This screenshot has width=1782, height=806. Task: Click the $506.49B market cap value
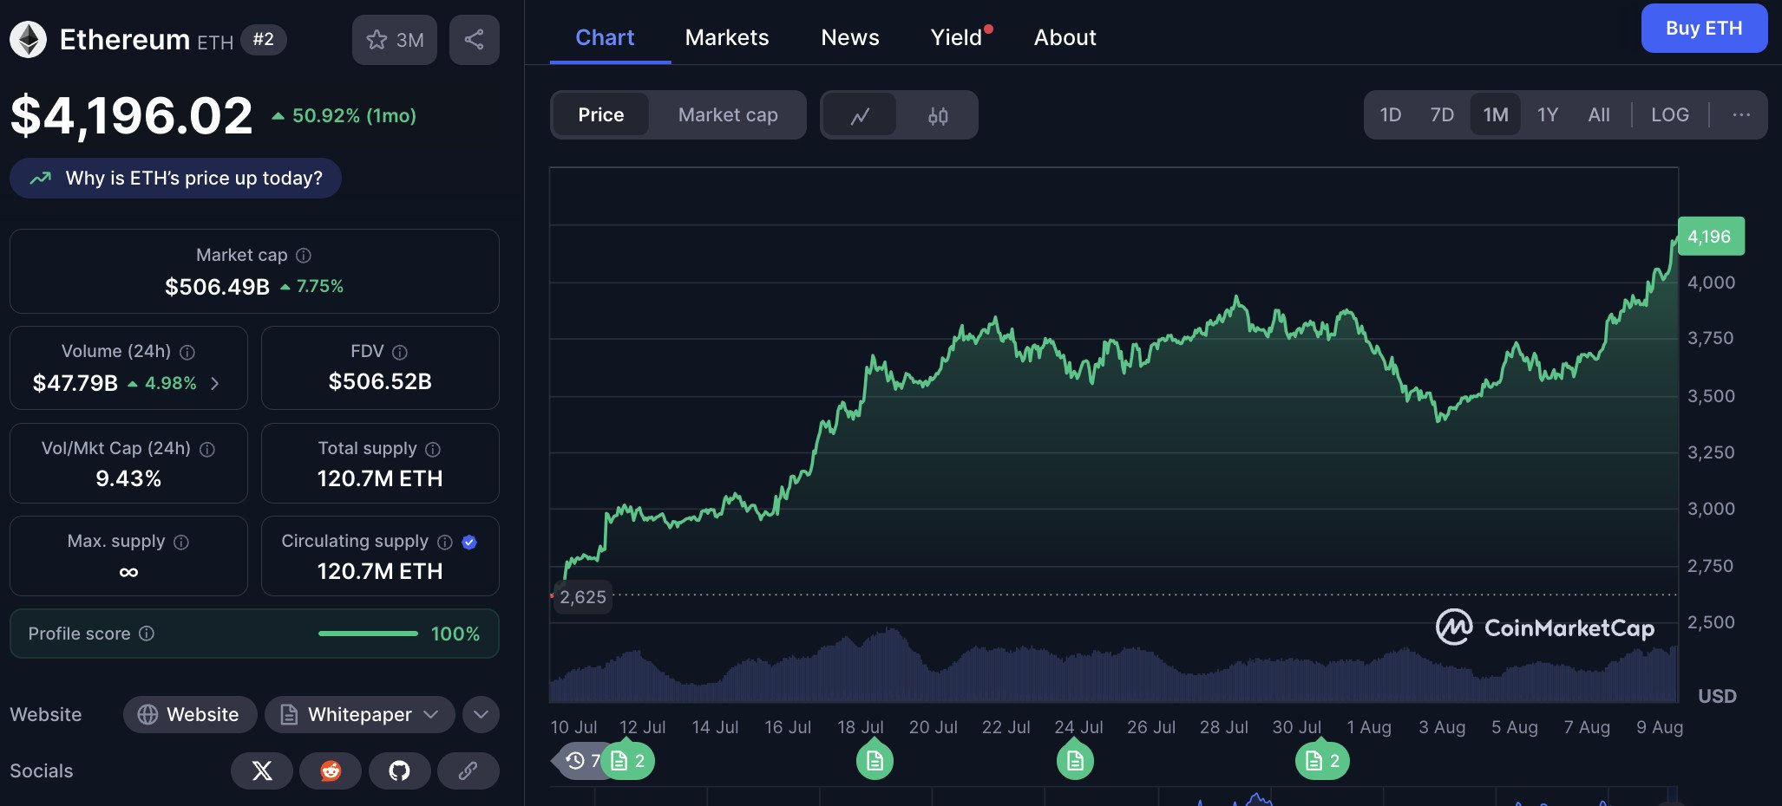217,286
